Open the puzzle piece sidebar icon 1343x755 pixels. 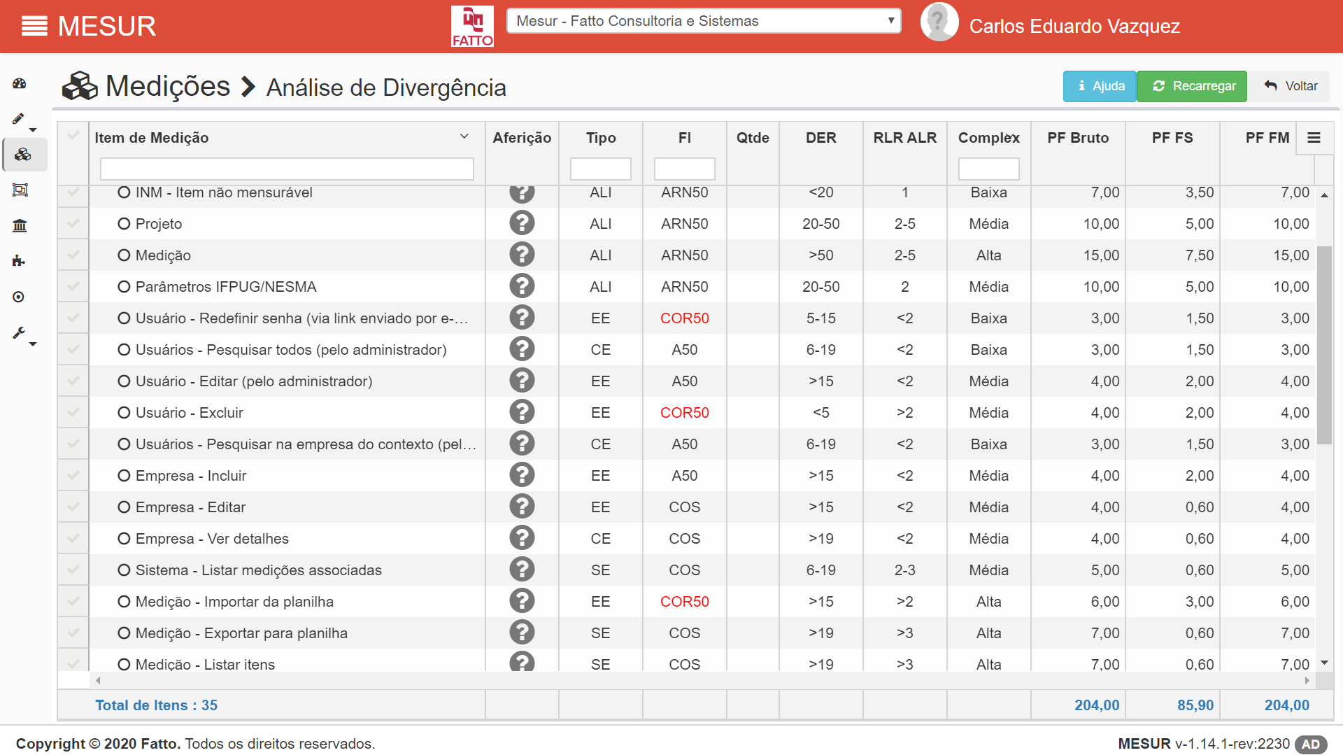[19, 261]
